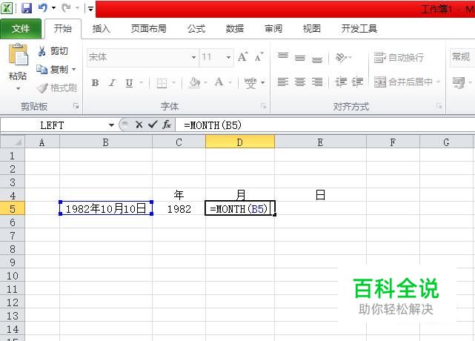Viewport: 475px width, 341px height.
Task: Decrease font size with small A icon
Action: click(x=259, y=56)
